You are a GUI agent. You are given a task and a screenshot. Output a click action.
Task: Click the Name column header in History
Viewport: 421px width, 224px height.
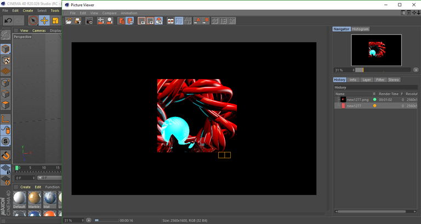[x=354, y=94]
